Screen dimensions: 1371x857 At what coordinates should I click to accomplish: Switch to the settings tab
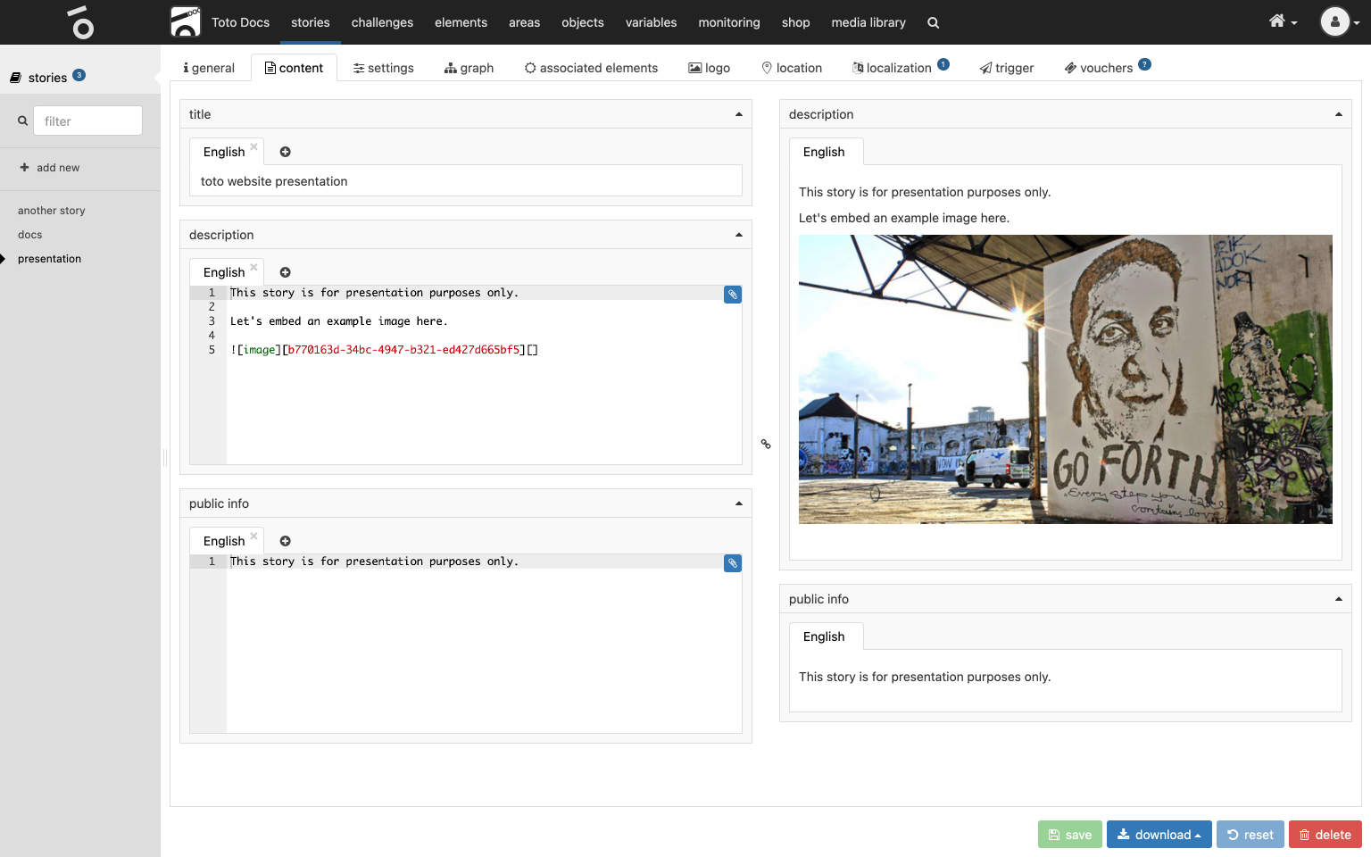[383, 67]
